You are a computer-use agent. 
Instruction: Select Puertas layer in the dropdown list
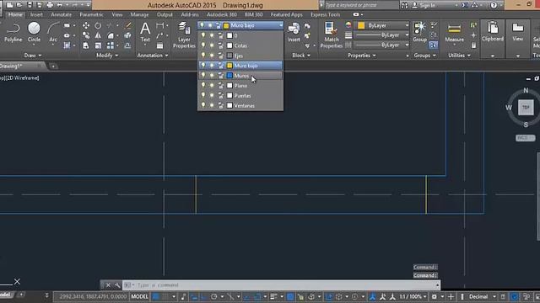click(x=240, y=95)
